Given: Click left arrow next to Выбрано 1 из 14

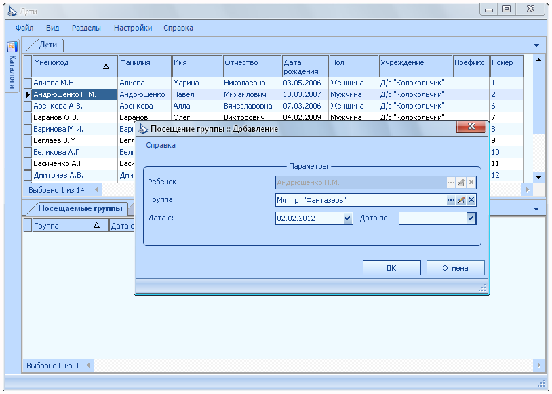Looking at the screenshot, I should pos(96,190).
